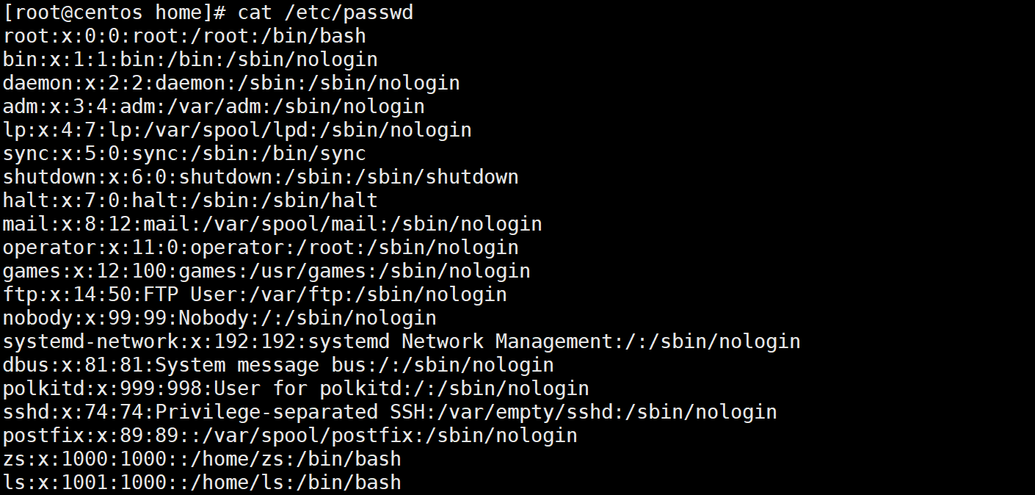
Task: Click the halt:/sbin:/sbin/halt line
Action: pos(190,200)
